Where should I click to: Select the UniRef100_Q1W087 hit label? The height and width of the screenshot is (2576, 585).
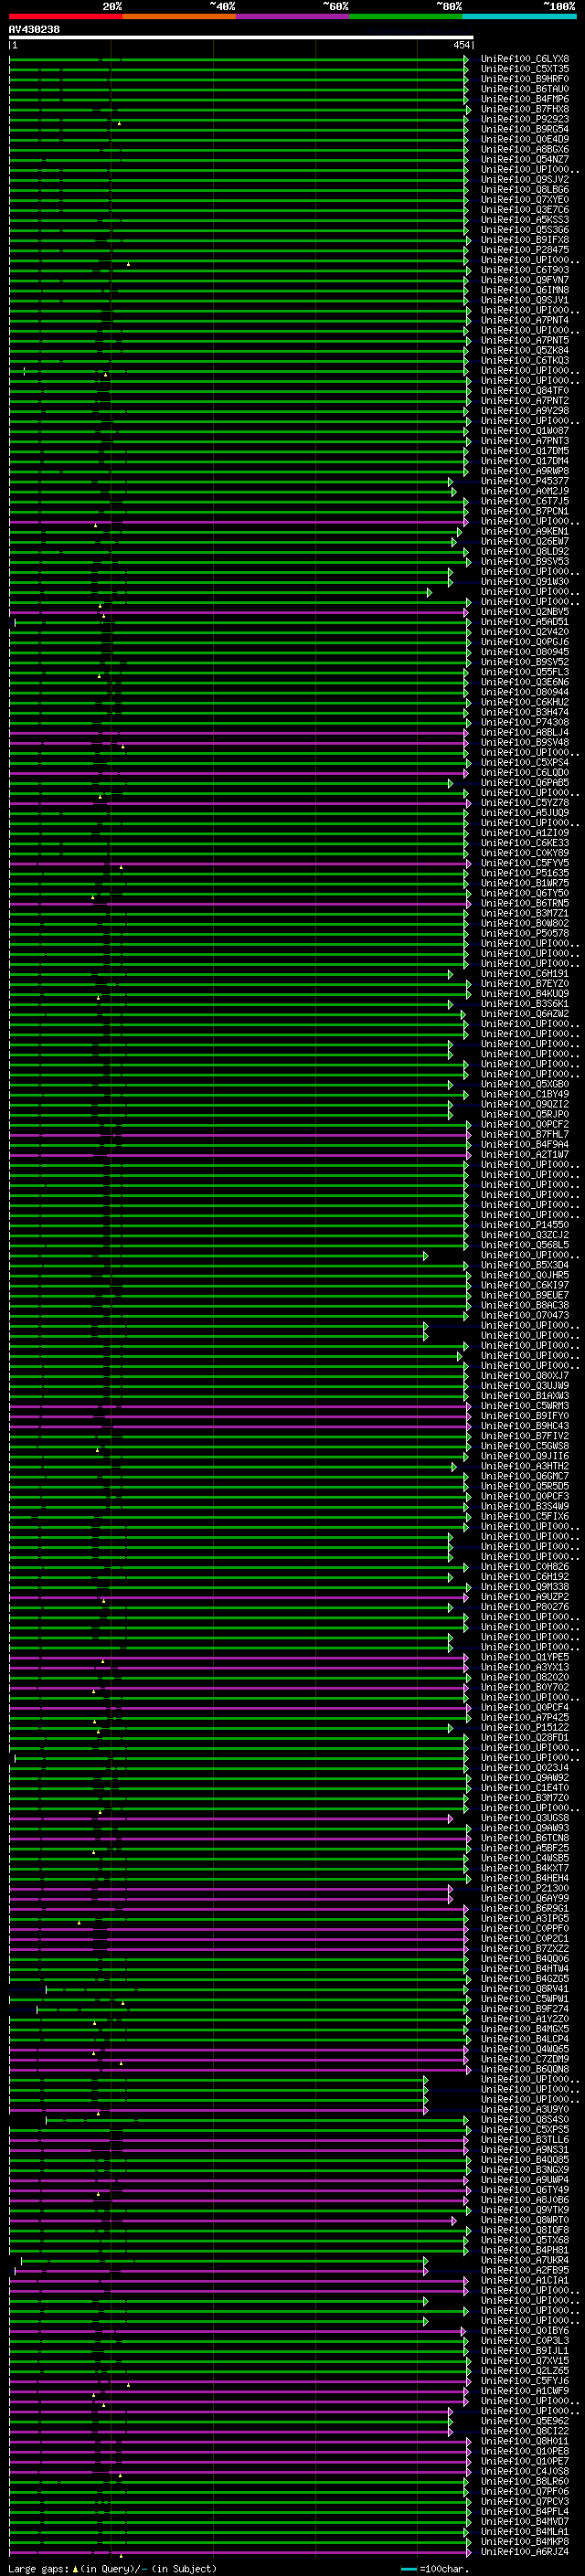point(524,431)
